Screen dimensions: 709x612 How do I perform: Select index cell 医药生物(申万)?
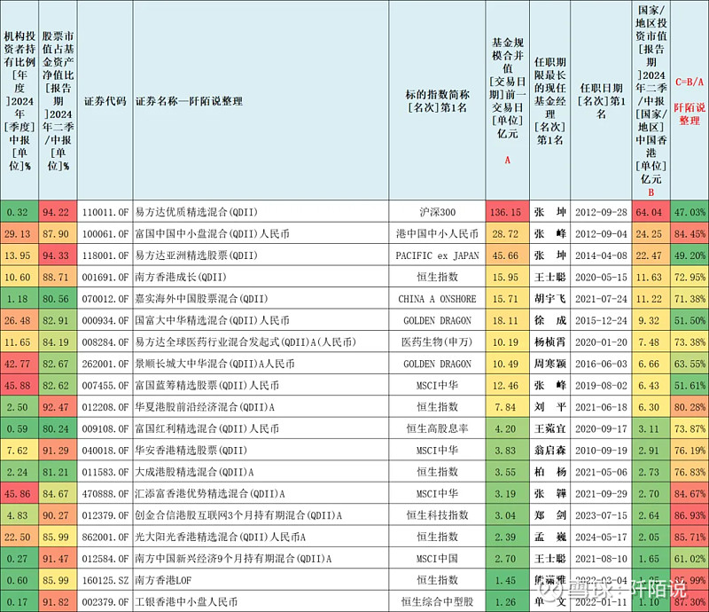click(437, 342)
